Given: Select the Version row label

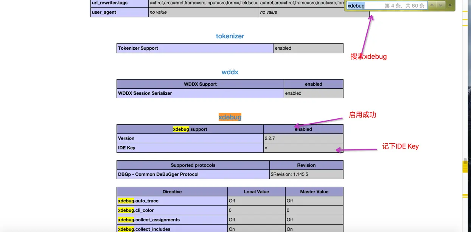Looking at the screenshot, I should [x=190, y=138].
